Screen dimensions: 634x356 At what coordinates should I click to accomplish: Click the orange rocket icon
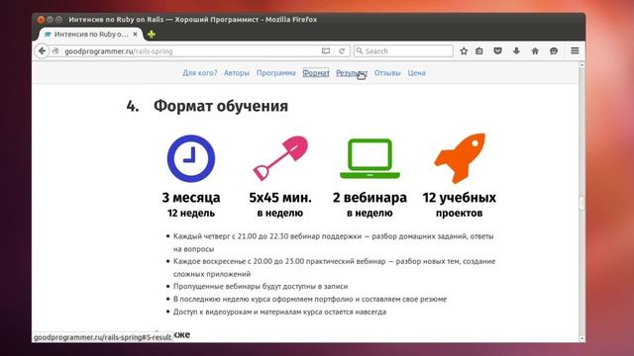coord(460,157)
